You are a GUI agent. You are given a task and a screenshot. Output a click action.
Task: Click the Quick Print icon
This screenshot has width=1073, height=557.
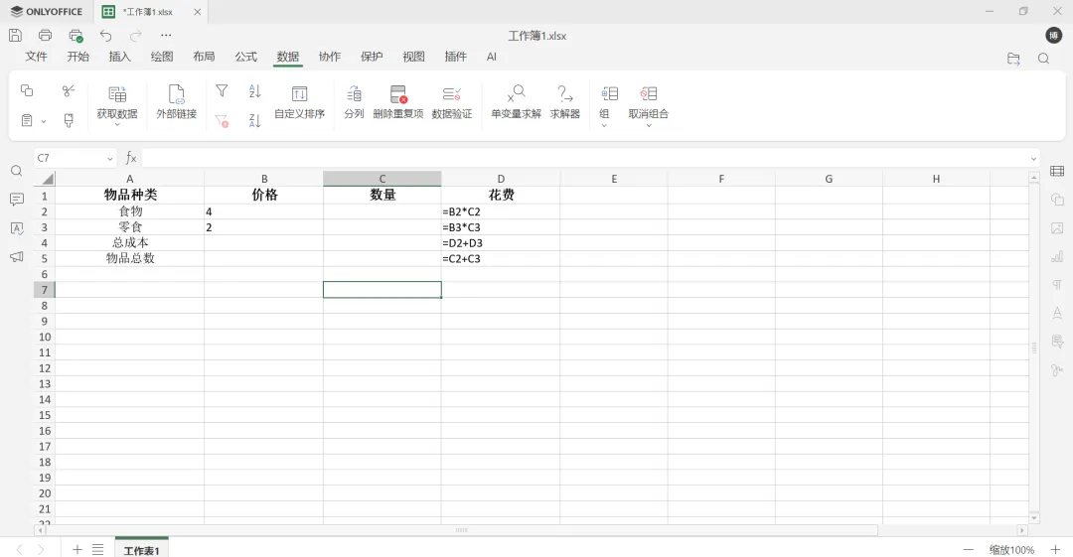(76, 35)
